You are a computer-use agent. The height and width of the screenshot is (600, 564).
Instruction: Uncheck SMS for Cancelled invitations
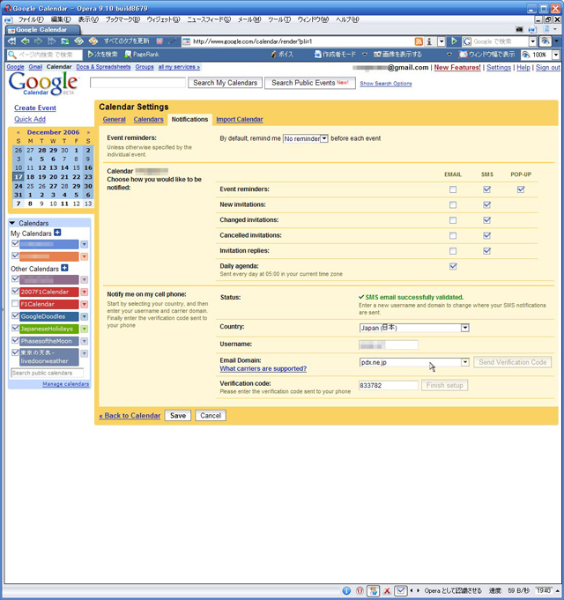pyautogui.click(x=486, y=235)
